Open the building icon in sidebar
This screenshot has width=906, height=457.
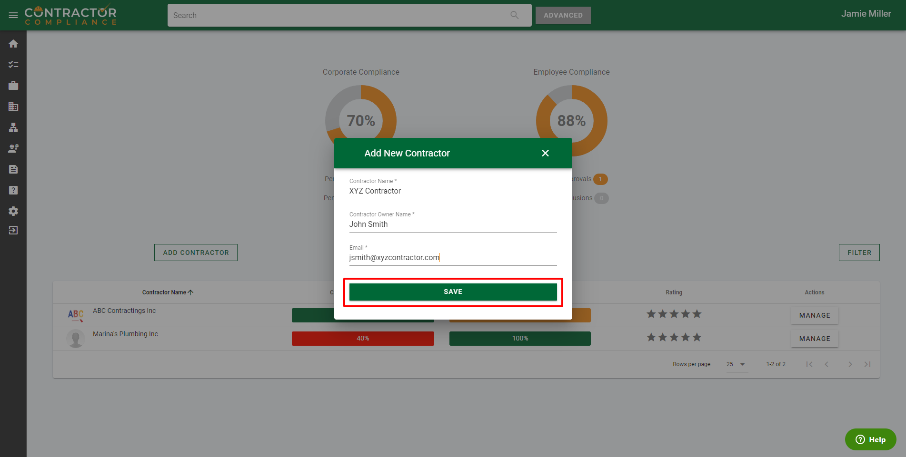pyautogui.click(x=13, y=107)
